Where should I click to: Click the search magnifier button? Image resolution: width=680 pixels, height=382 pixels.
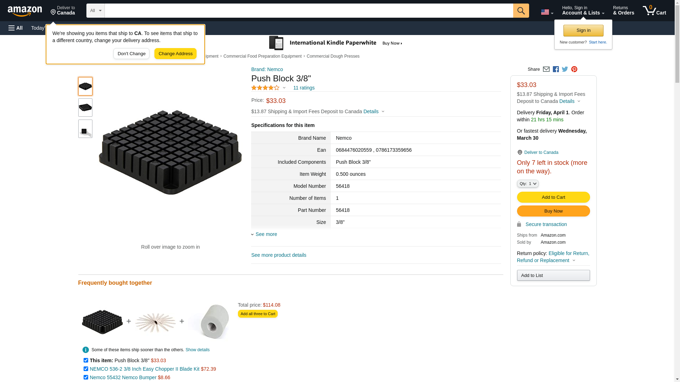pos(521,11)
